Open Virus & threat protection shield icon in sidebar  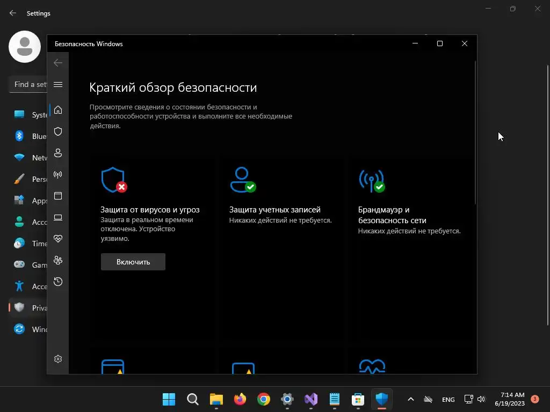[58, 131]
